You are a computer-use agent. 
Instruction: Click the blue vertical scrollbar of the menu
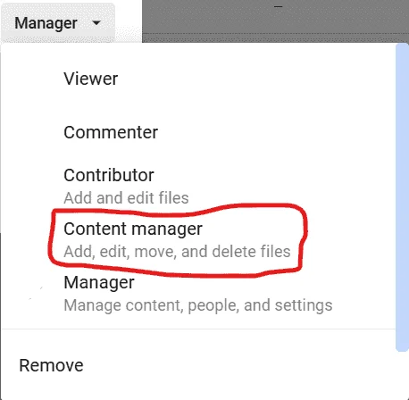click(402, 197)
